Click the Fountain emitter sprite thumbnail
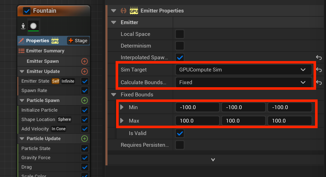Screen dimensions: 326x177 coord(34,26)
